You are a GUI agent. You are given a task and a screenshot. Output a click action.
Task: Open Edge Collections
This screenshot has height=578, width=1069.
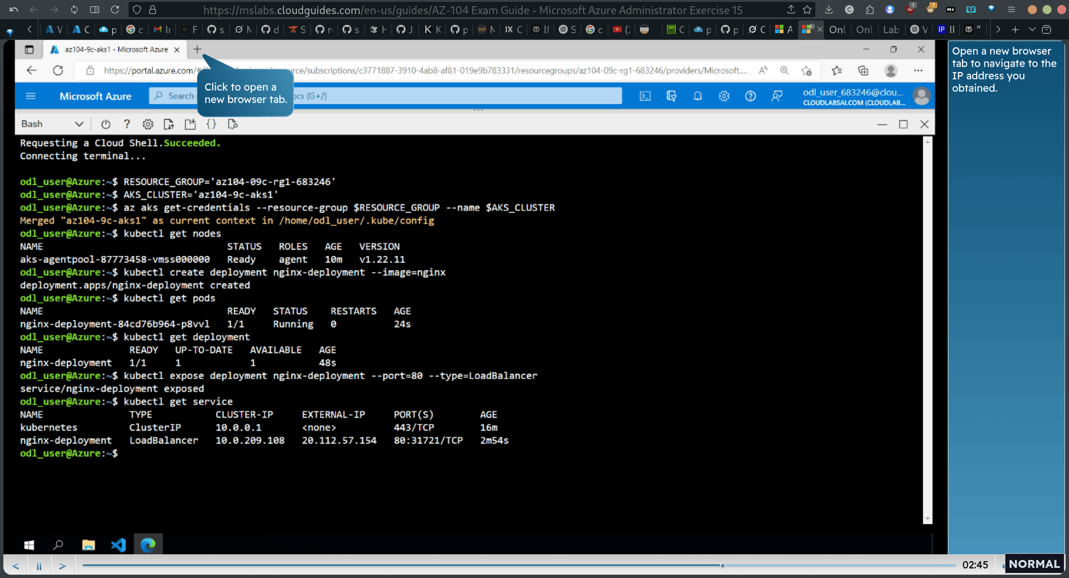[863, 70]
